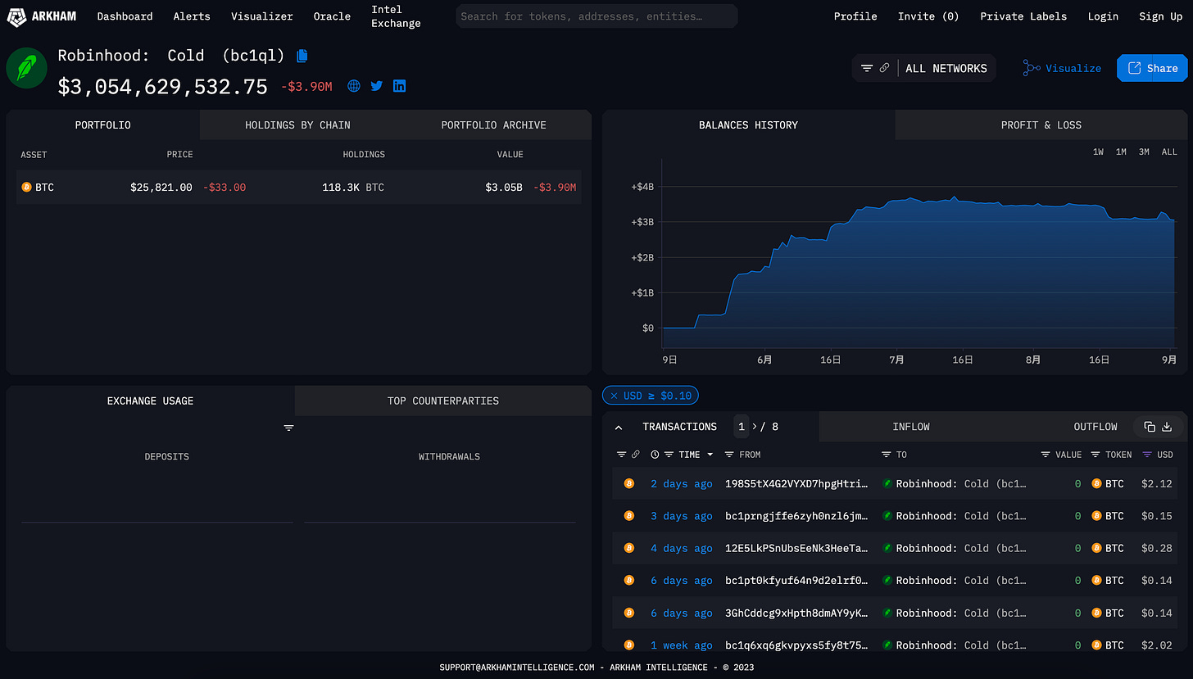Select the Balances History tab
1193x679 pixels.
748,125
